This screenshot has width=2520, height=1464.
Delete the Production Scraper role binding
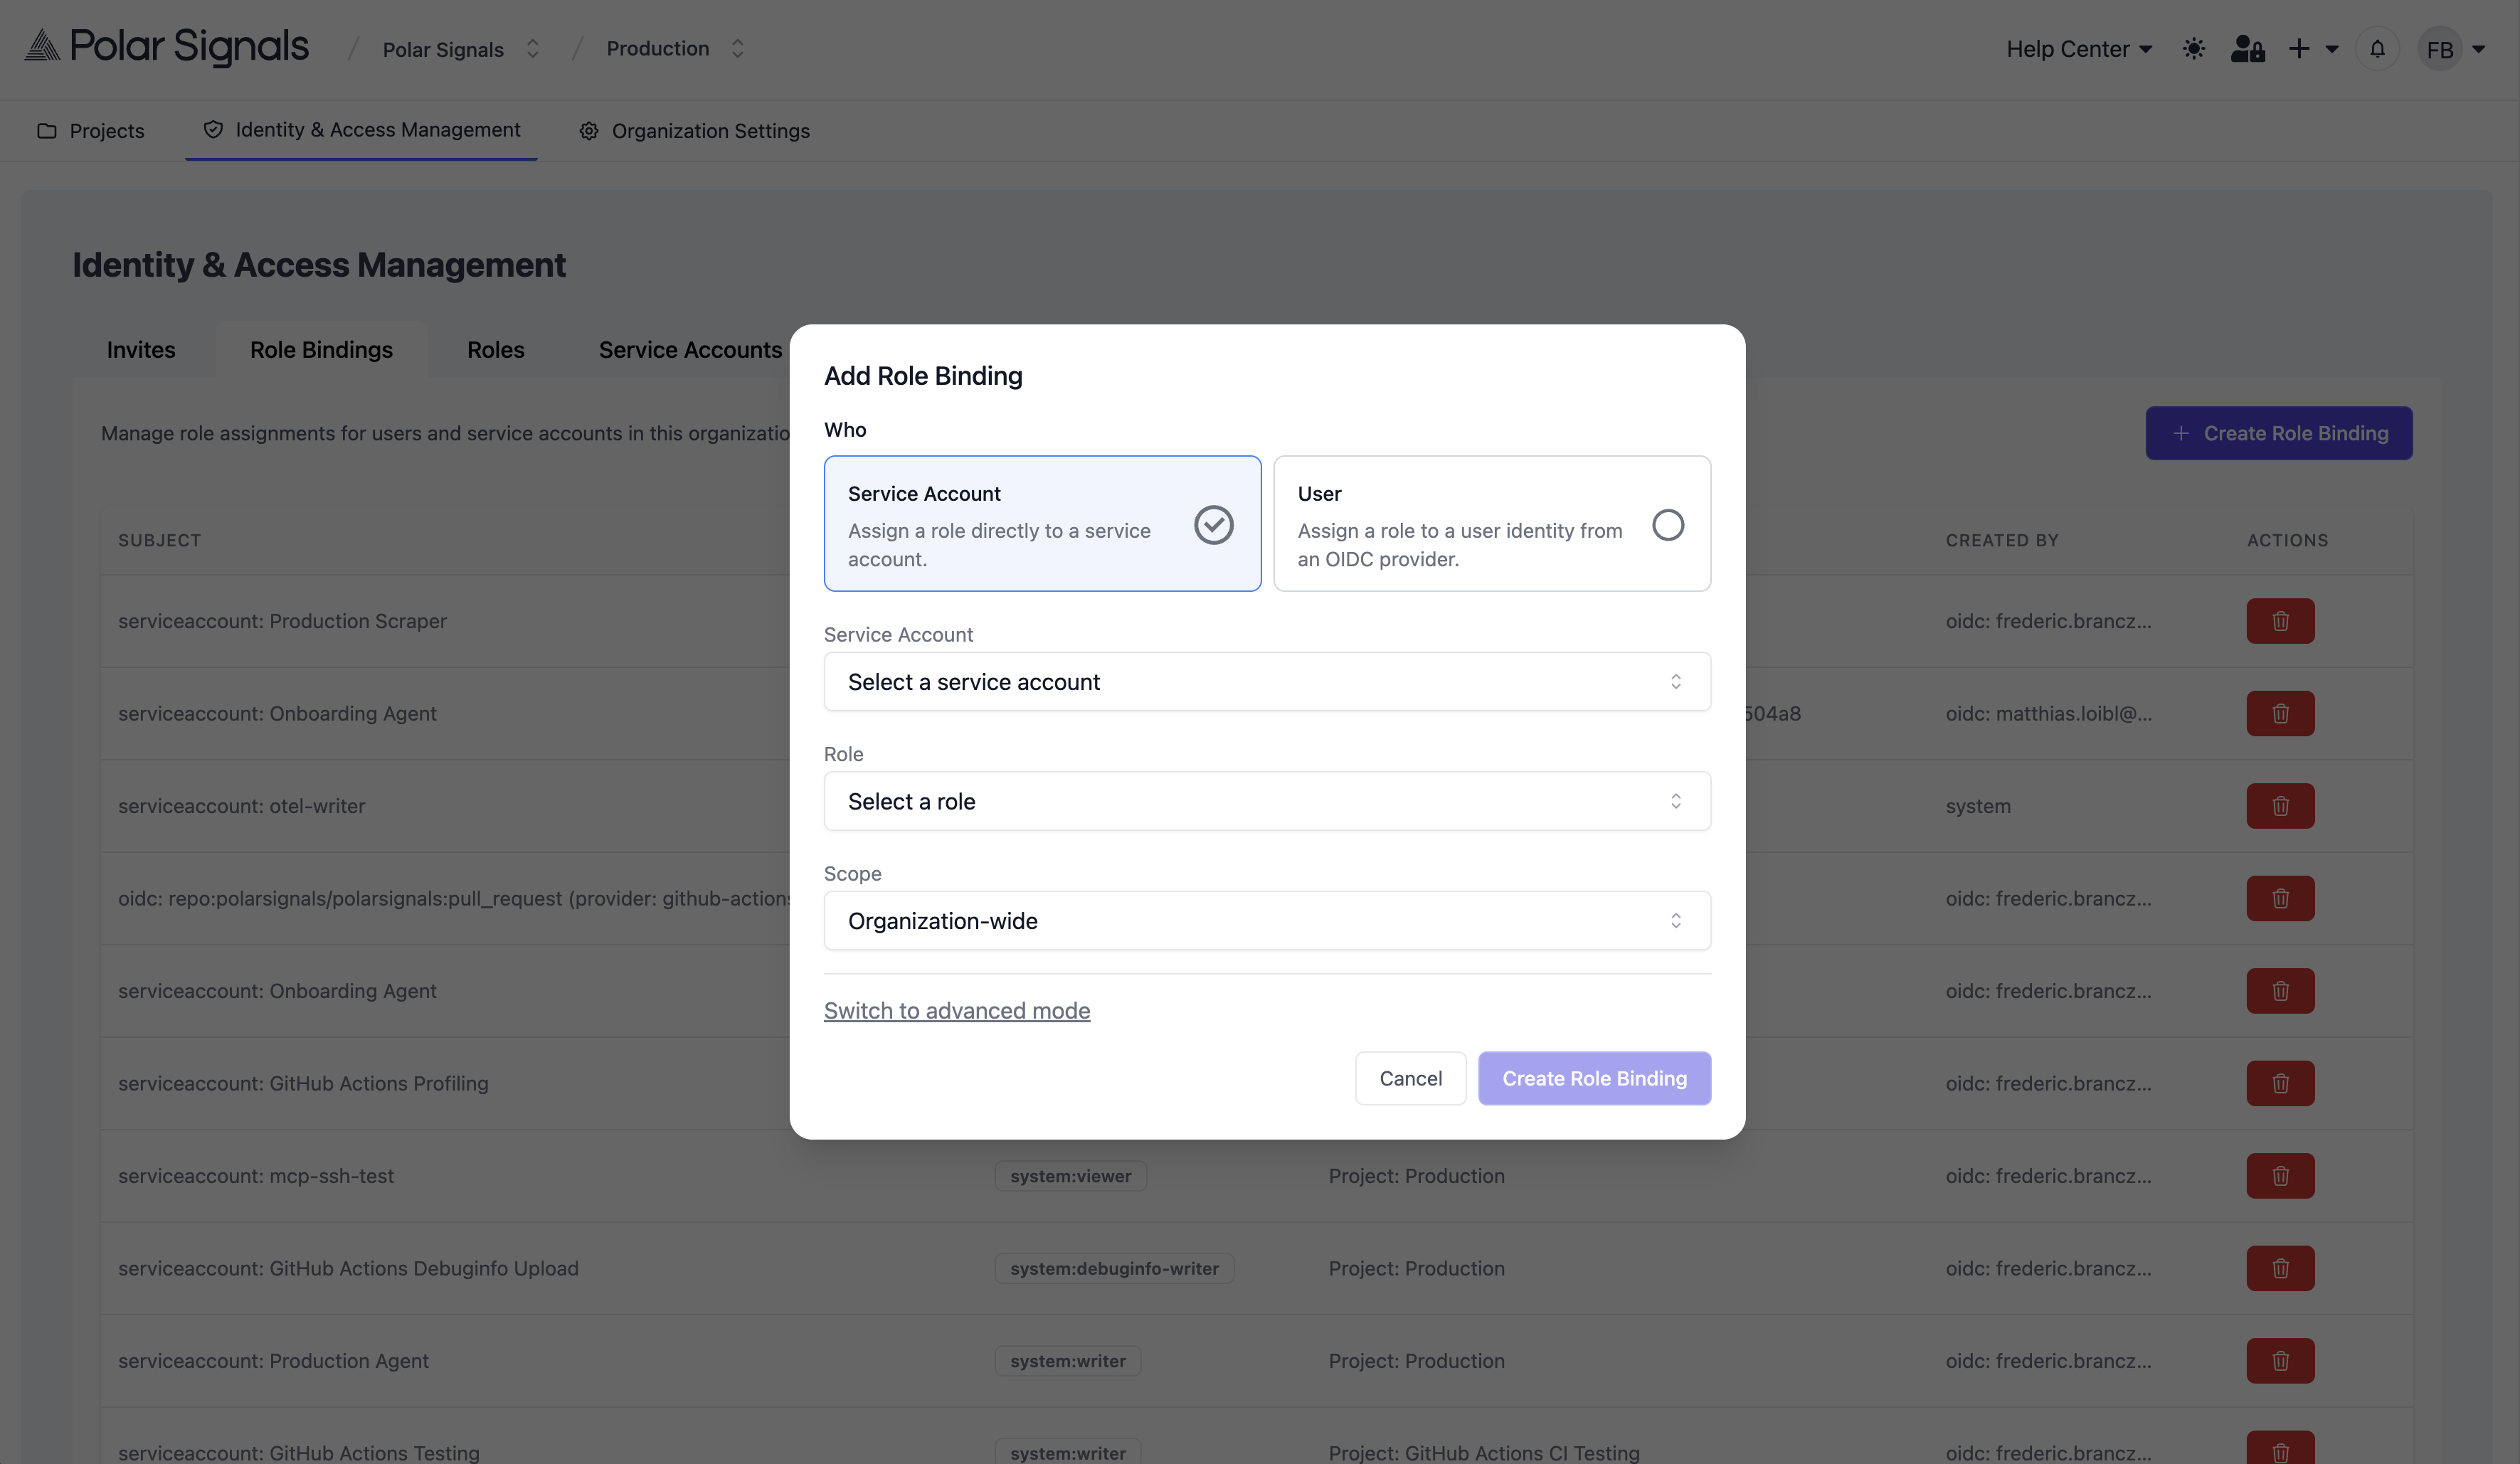(x=2280, y=620)
